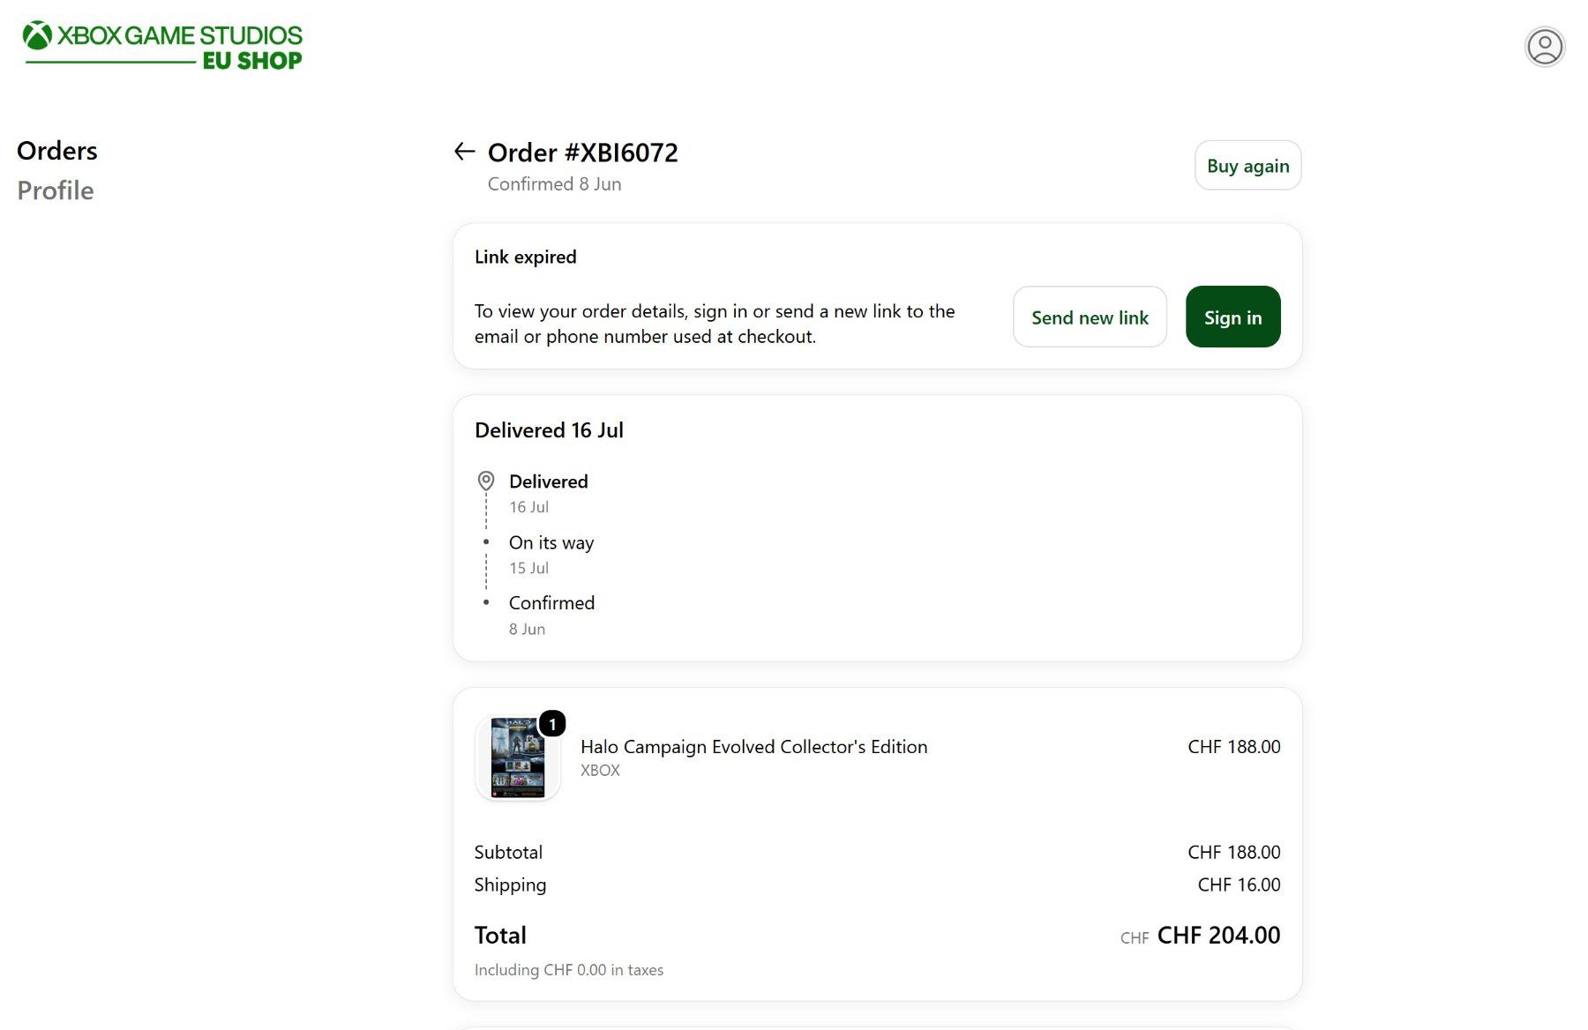Select the Confirmed tracking step

point(551,603)
